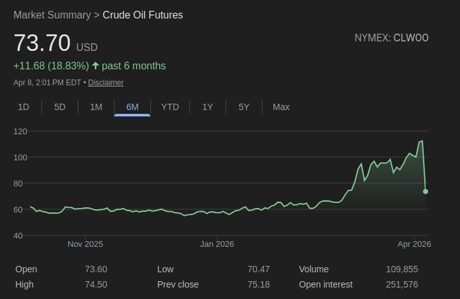The image size is (460, 299).
Task: Click the 100 y-axis label
Action: (20, 158)
